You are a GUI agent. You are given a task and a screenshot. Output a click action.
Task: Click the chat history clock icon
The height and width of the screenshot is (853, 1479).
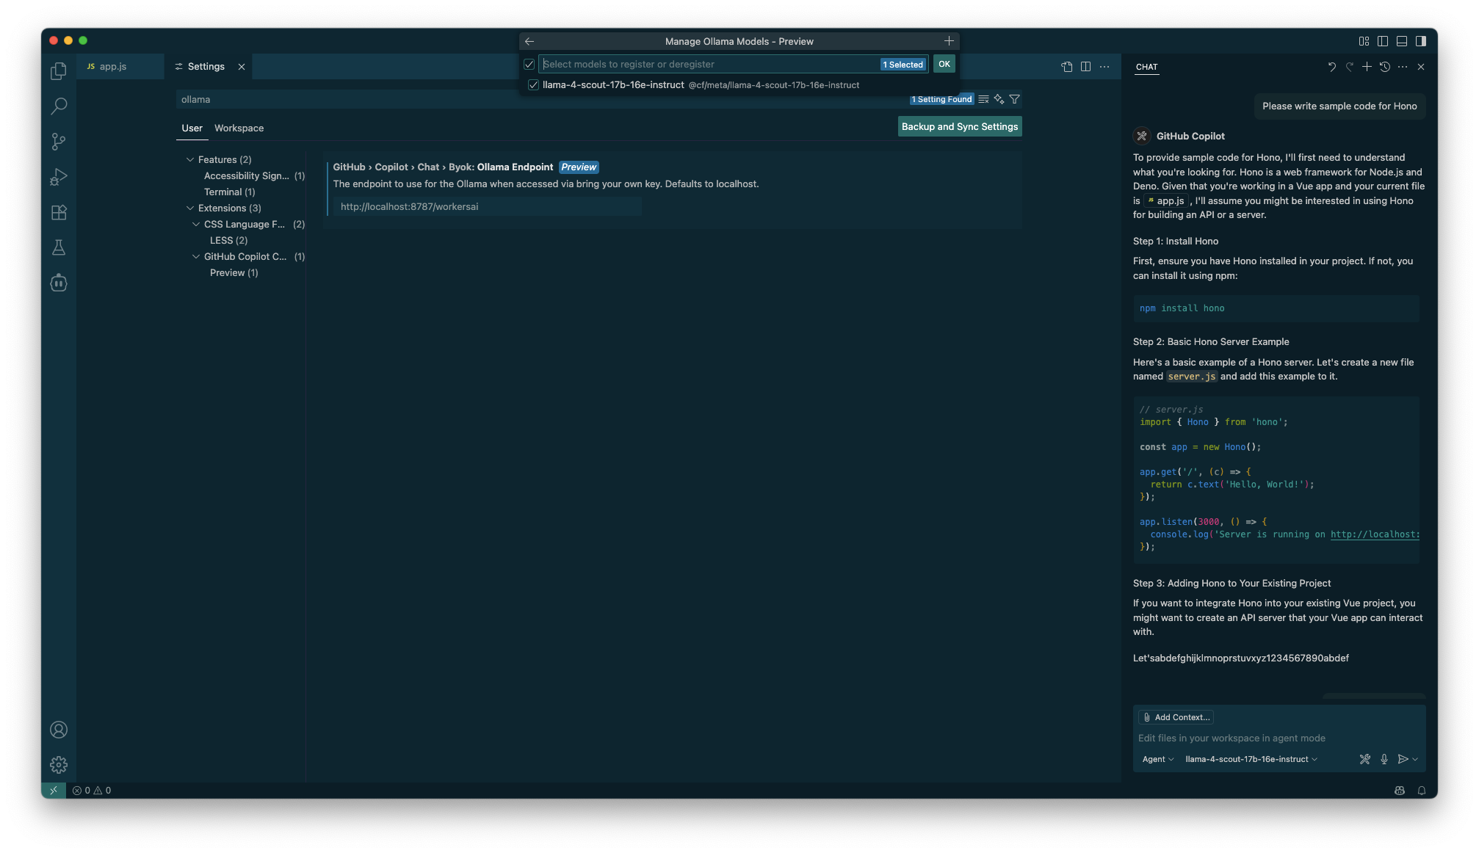[1385, 67]
